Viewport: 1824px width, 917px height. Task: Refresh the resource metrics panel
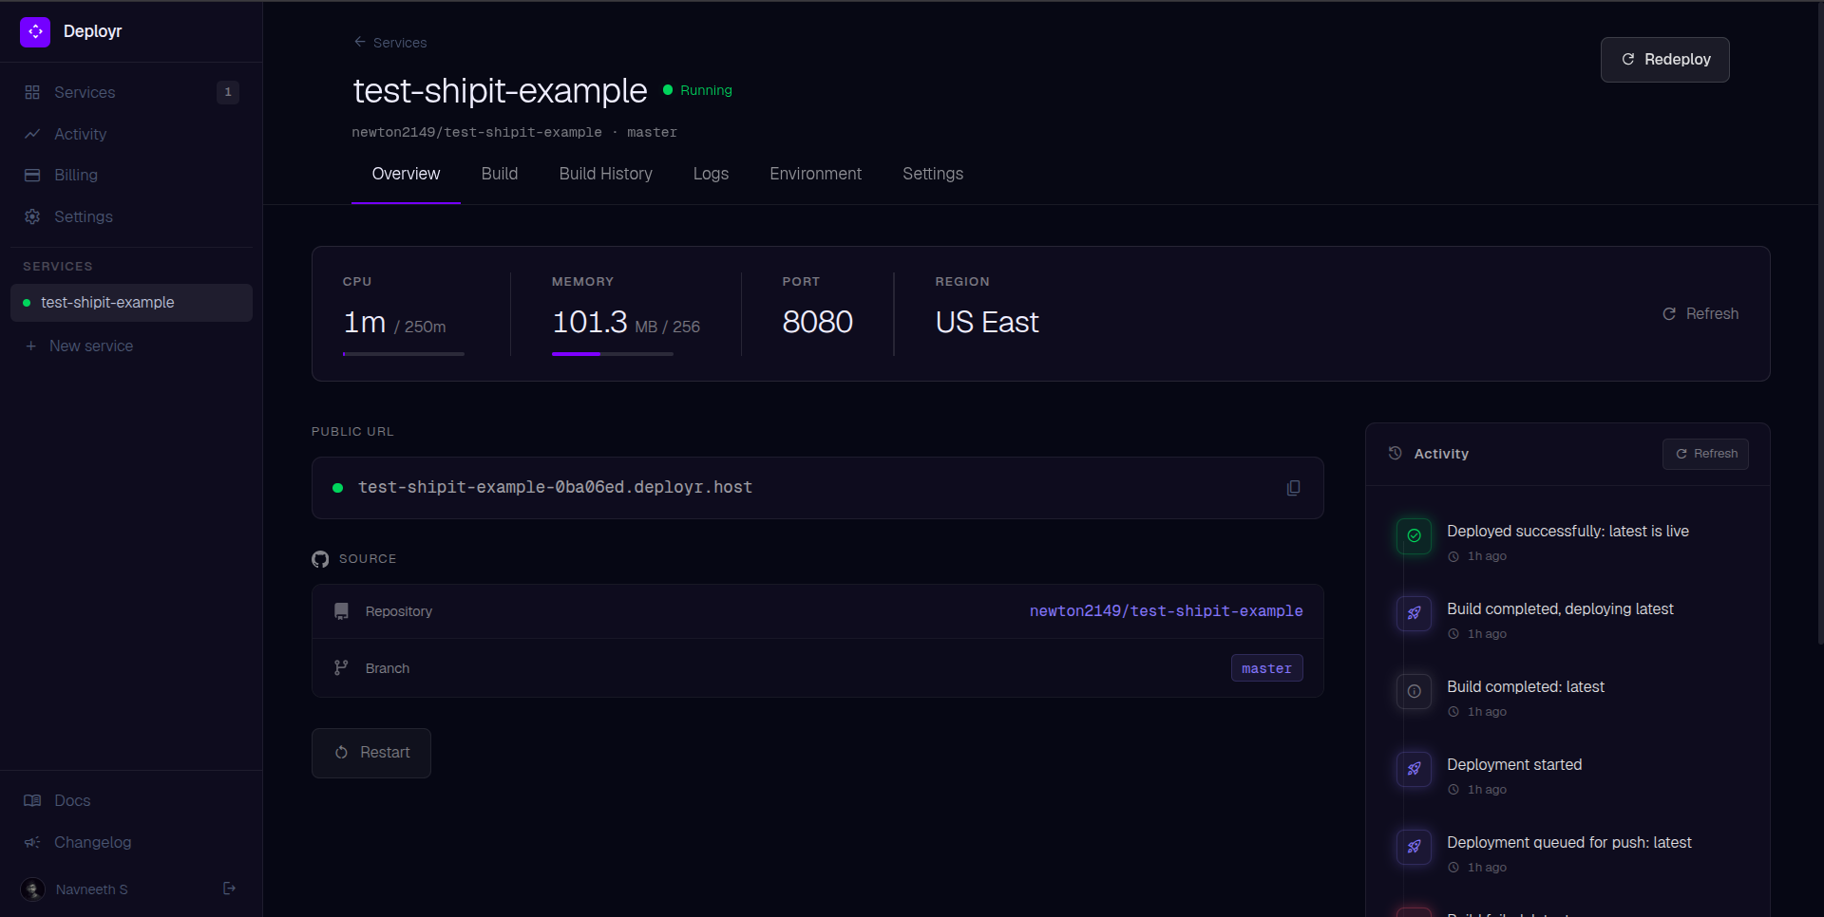click(x=1700, y=313)
